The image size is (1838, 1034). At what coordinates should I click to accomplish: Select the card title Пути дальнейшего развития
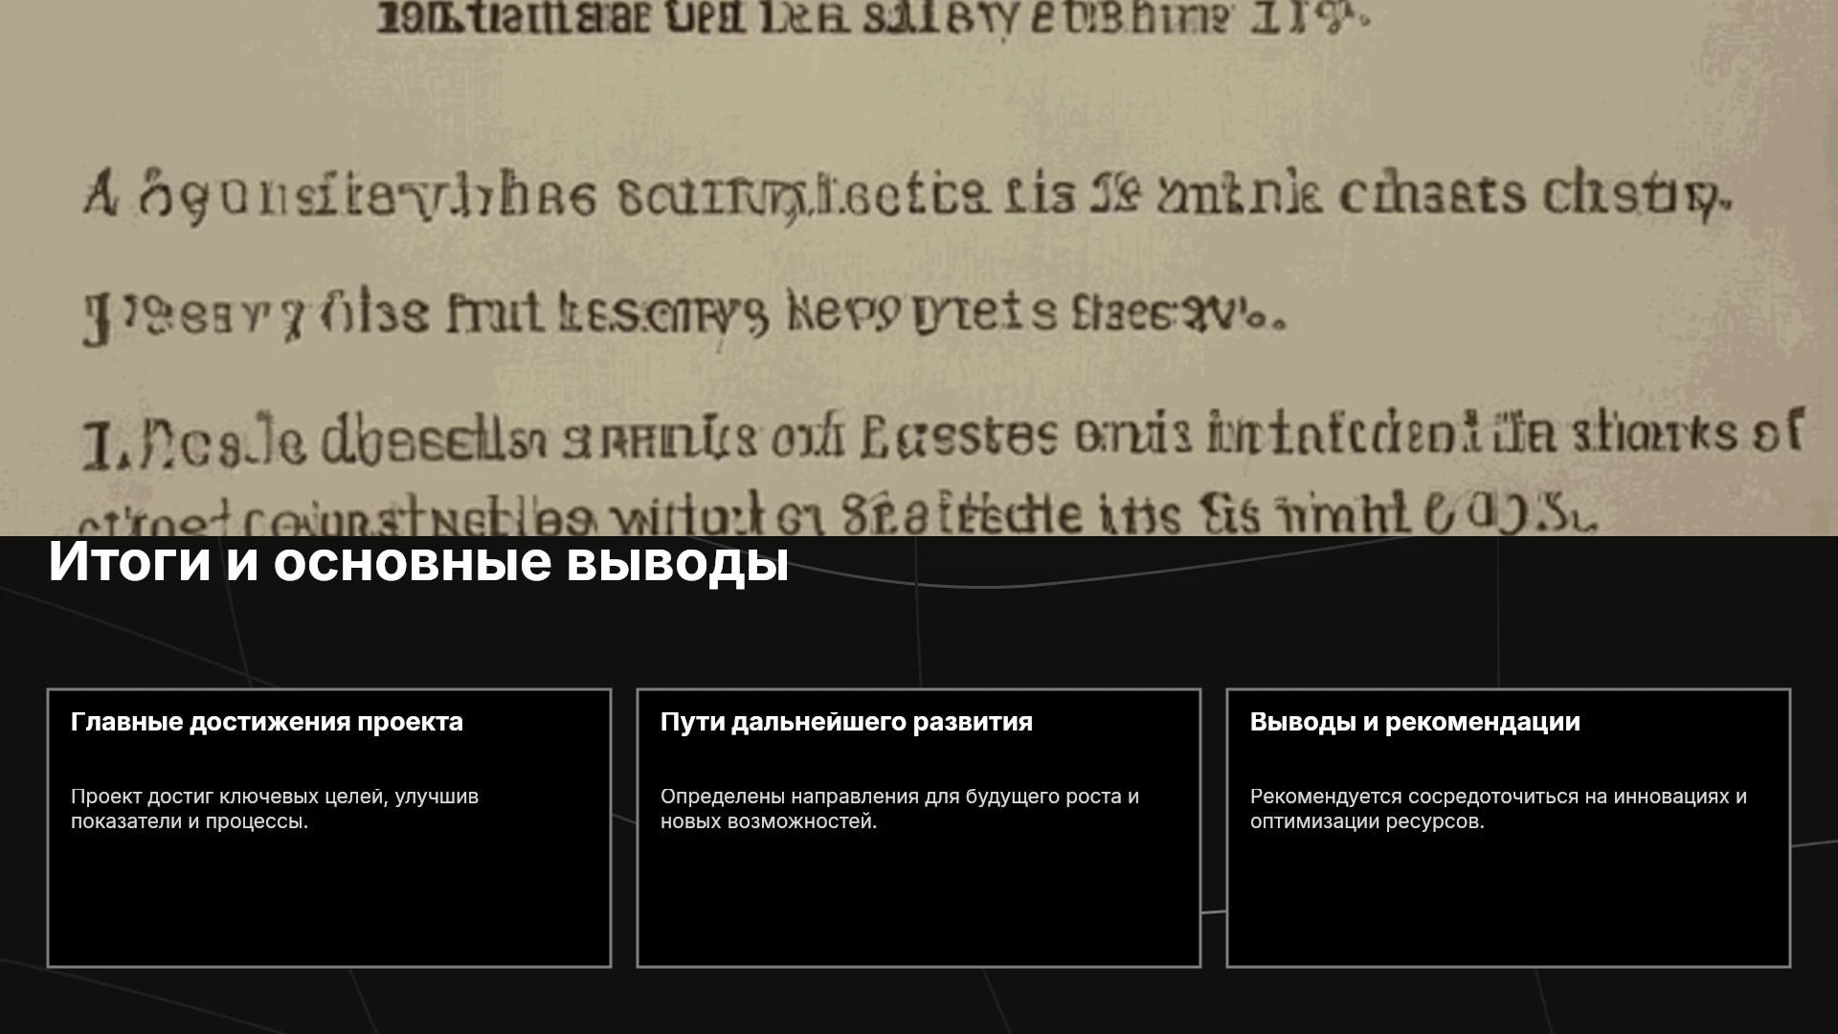click(x=846, y=722)
